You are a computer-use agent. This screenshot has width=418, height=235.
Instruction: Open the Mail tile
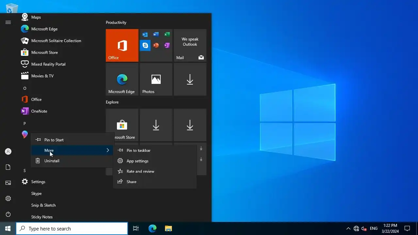[190, 45]
